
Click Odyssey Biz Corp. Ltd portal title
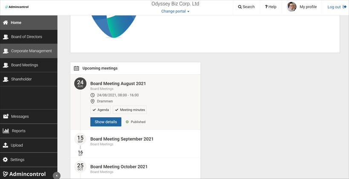pyautogui.click(x=175, y=4)
